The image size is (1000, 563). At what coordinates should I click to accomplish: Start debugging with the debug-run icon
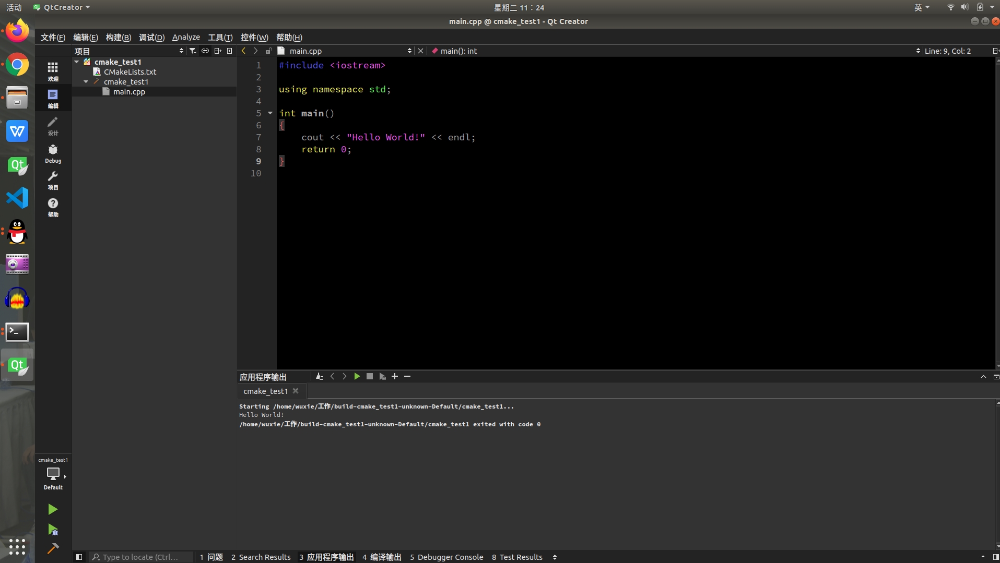click(x=52, y=529)
